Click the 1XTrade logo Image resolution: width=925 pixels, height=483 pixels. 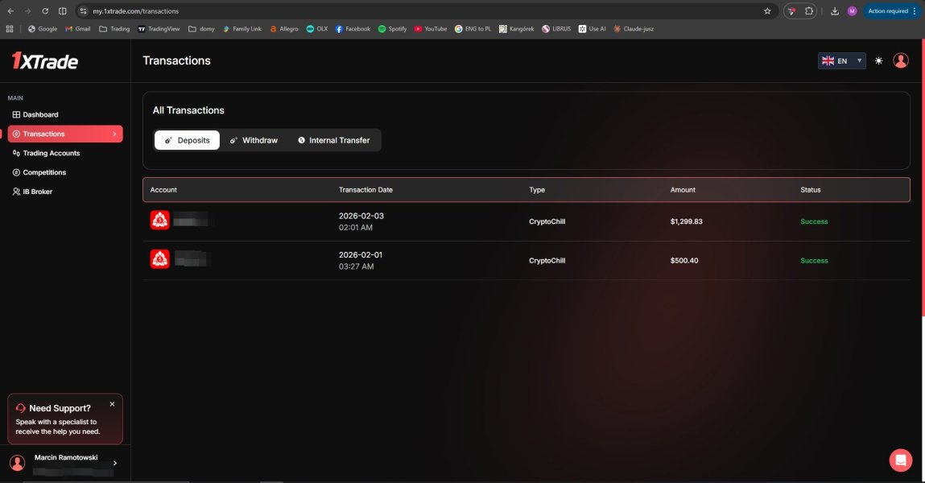point(44,60)
